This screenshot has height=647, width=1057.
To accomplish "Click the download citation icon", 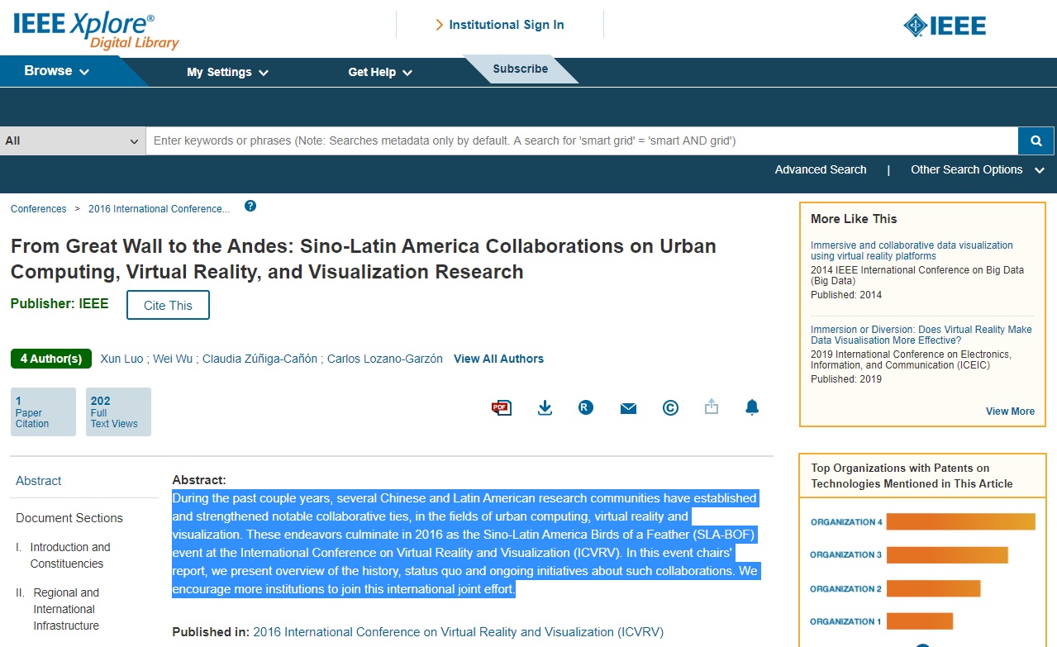I will click(545, 407).
